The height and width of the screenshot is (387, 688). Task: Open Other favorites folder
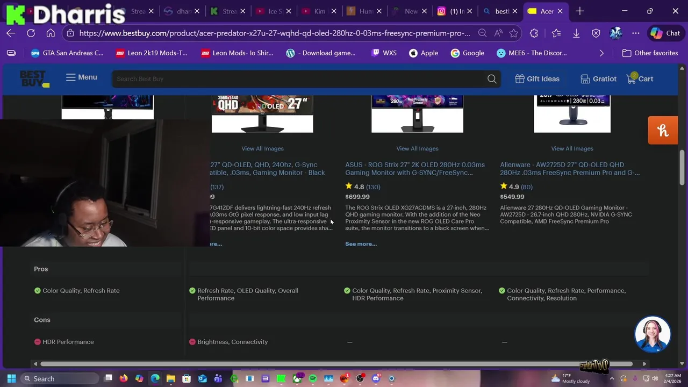coord(650,53)
